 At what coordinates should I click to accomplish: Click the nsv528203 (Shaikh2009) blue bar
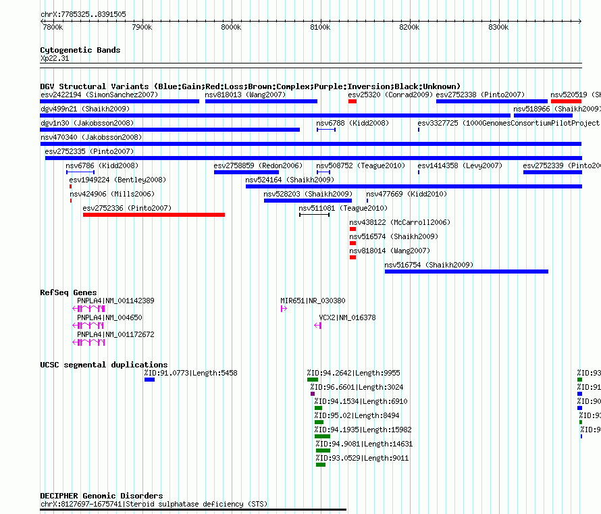(x=308, y=201)
